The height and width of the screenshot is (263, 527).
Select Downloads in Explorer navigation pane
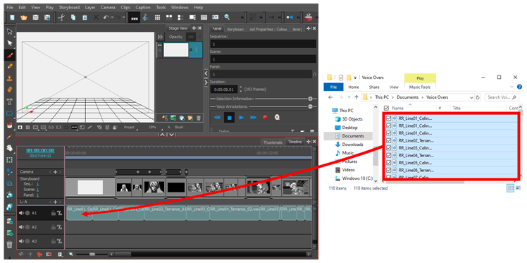352,145
